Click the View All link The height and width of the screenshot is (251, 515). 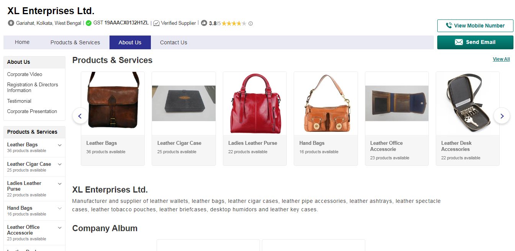click(x=501, y=59)
